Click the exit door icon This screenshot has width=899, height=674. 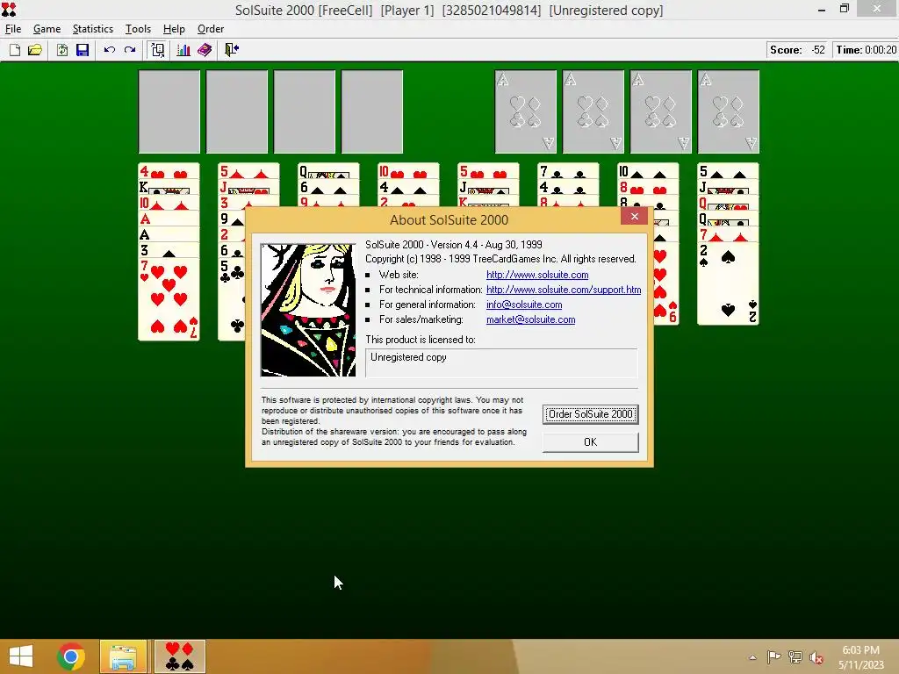click(x=232, y=50)
